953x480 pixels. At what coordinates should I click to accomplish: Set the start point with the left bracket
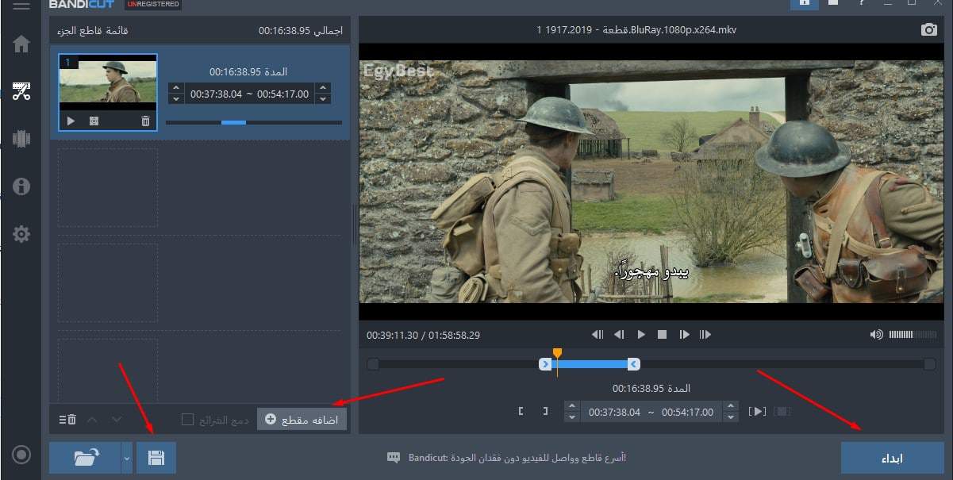pos(521,411)
